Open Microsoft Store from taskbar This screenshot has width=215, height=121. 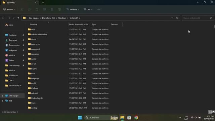coord(129,118)
